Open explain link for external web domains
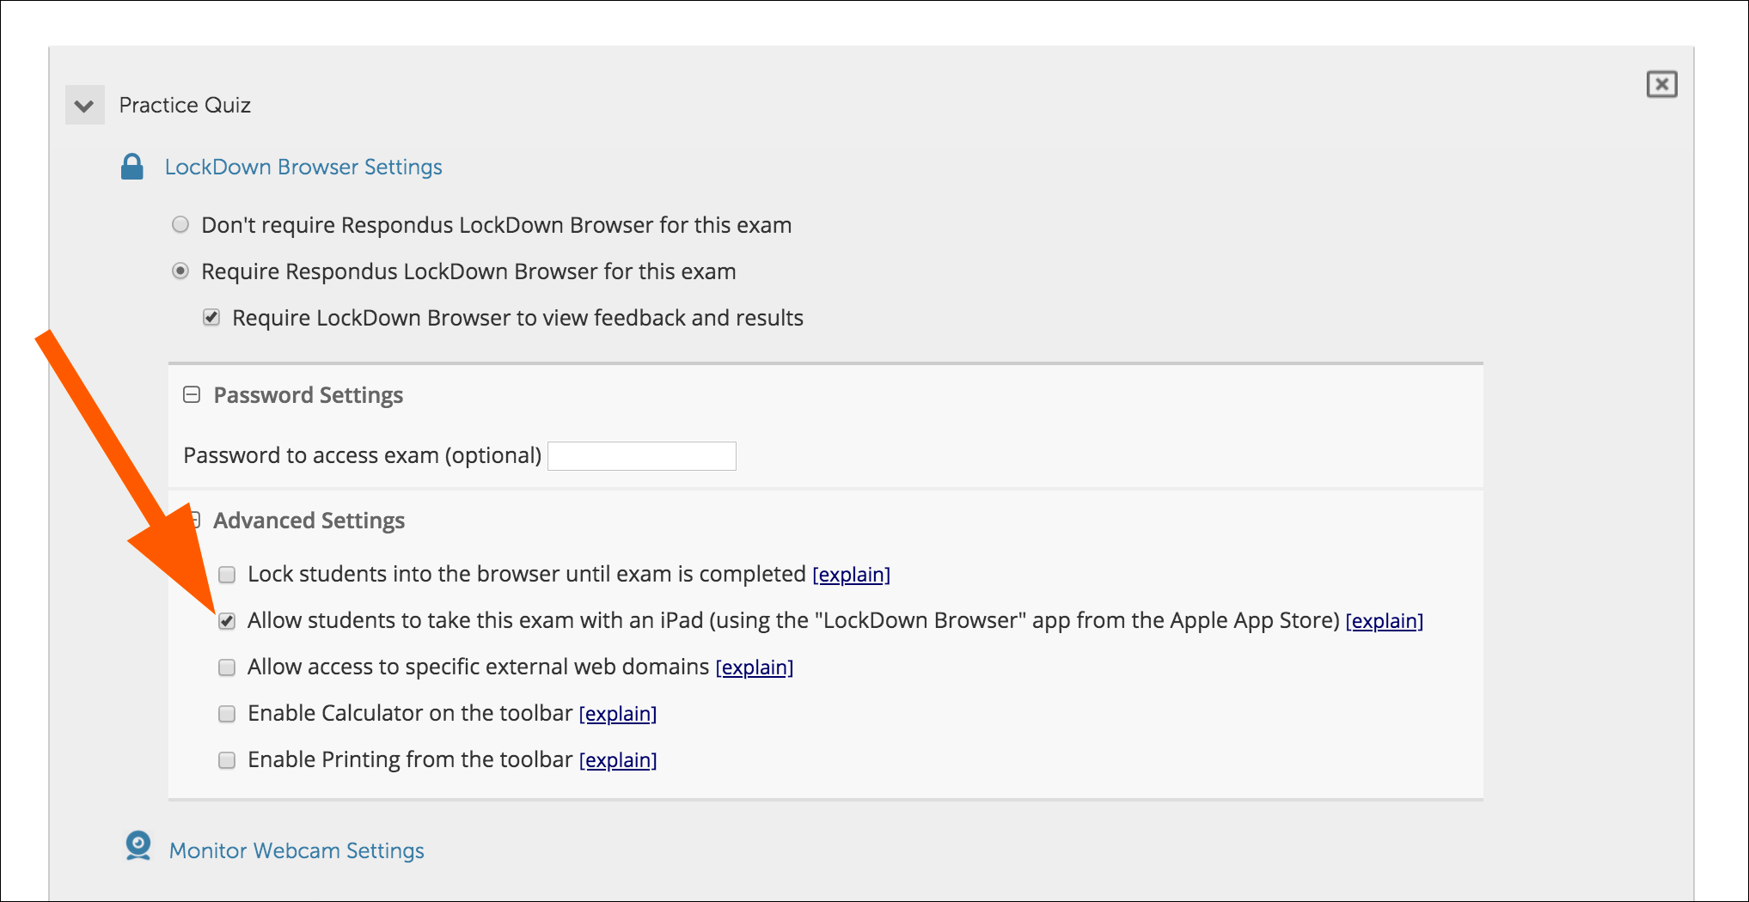 pyautogui.click(x=754, y=667)
